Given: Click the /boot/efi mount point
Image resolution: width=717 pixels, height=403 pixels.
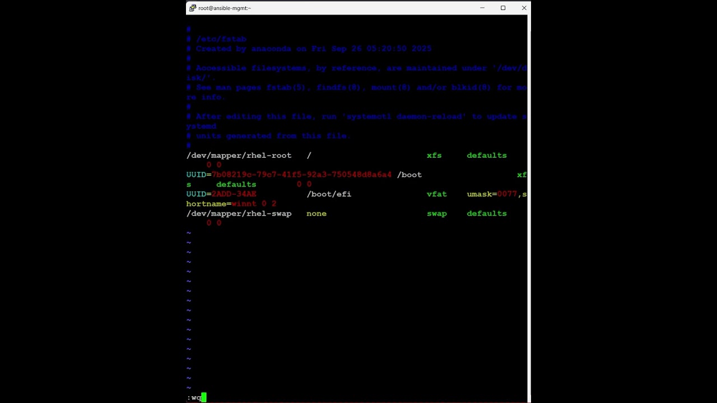Looking at the screenshot, I should coord(329,194).
